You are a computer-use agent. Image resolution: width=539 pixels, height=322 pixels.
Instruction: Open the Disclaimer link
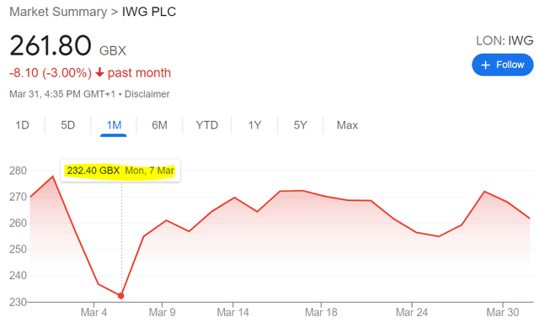(x=147, y=94)
